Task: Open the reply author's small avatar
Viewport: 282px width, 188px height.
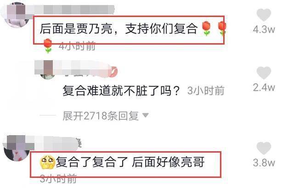Action: (48, 73)
